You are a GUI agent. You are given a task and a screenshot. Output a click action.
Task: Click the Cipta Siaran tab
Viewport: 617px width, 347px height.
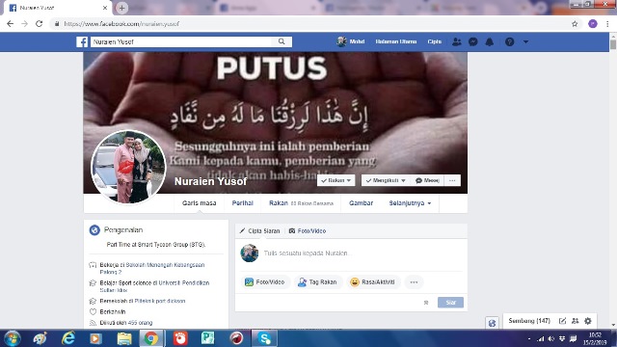point(260,231)
